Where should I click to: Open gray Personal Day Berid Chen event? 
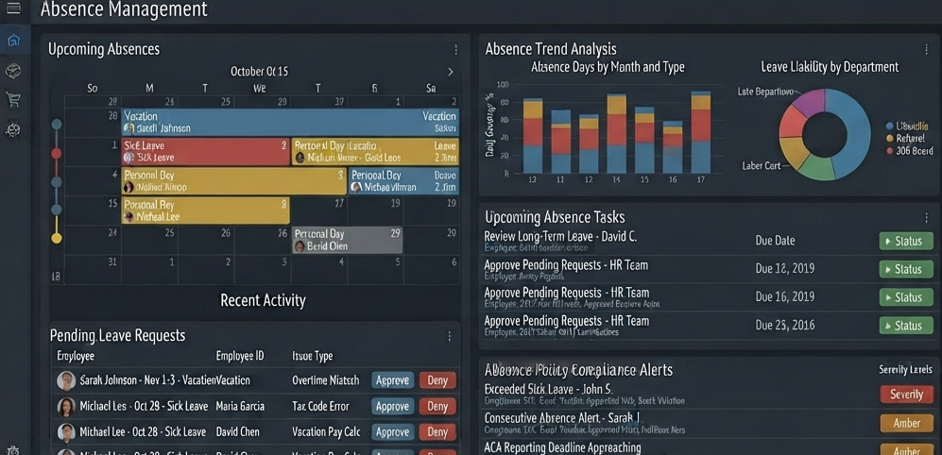click(x=347, y=240)
